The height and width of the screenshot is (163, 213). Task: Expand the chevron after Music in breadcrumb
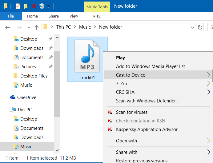[95, 27]
